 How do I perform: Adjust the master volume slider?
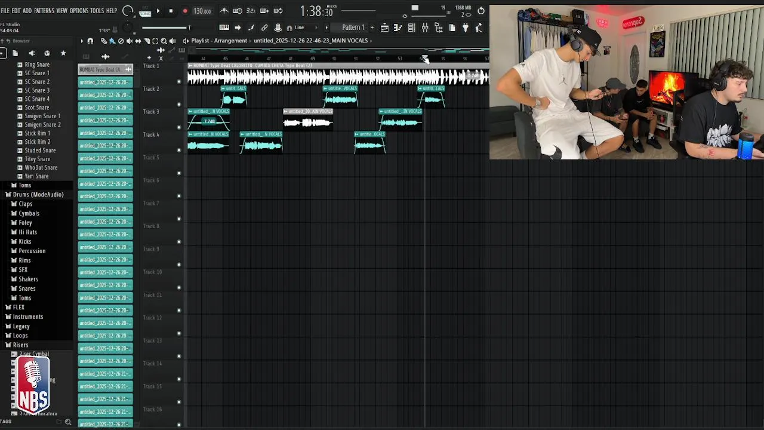click(166, 27)
